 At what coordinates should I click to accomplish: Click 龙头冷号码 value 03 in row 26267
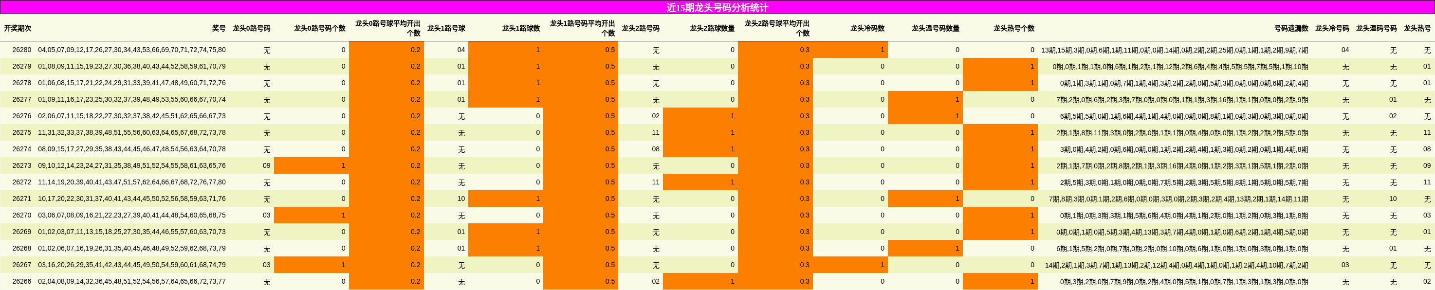click(x=1345, y=265)
